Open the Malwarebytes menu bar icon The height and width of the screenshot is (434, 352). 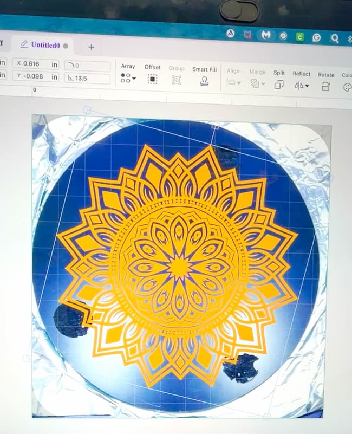[x=266, y=35]
